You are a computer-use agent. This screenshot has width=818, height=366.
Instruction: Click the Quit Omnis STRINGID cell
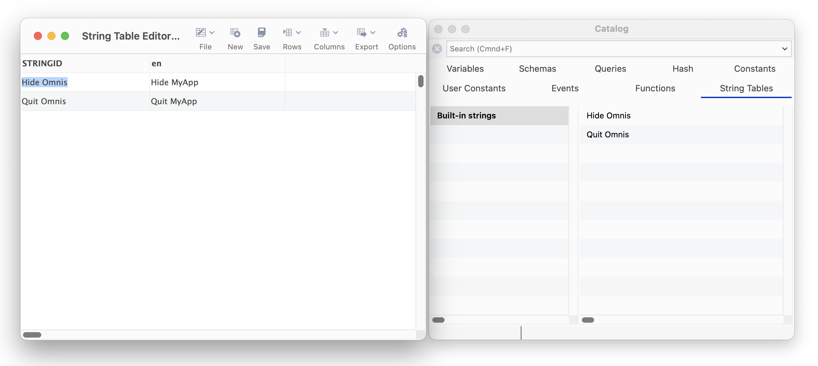point(85,101)
